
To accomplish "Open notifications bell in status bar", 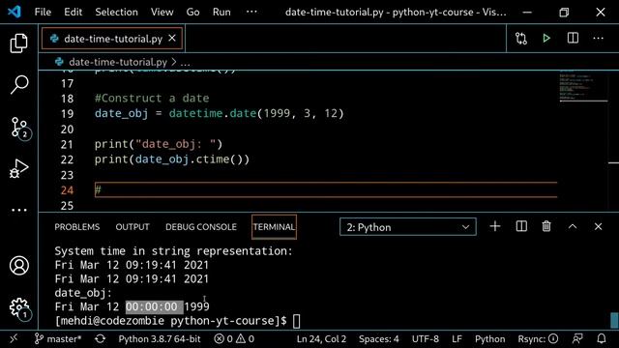I will point(602,338).
